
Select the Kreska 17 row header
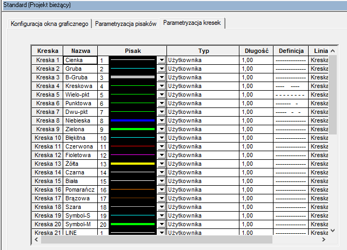pyautogui.click(x=48, y=198)
